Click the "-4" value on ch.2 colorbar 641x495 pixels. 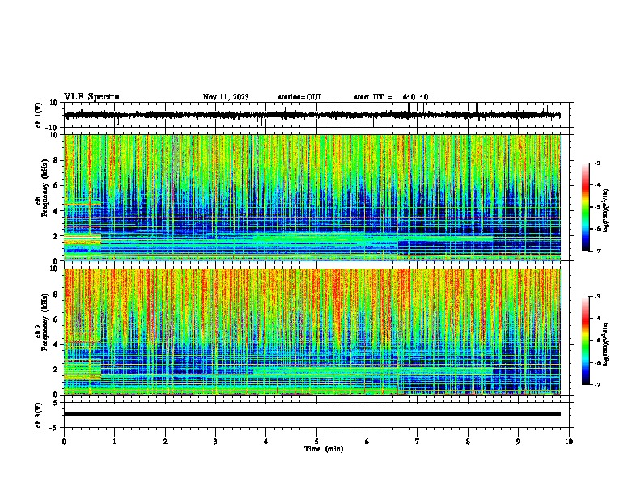click(x=596, y=319)
